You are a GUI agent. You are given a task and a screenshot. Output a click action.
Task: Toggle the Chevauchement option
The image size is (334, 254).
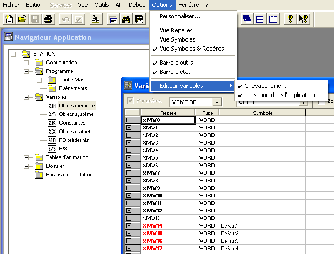click(x=265, y=86)
